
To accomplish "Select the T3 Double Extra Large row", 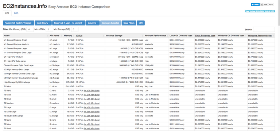I will click(139, 116).
